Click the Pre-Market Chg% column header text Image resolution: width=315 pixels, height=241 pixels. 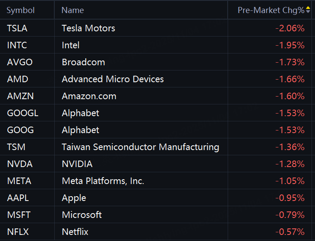coord(271,10)
